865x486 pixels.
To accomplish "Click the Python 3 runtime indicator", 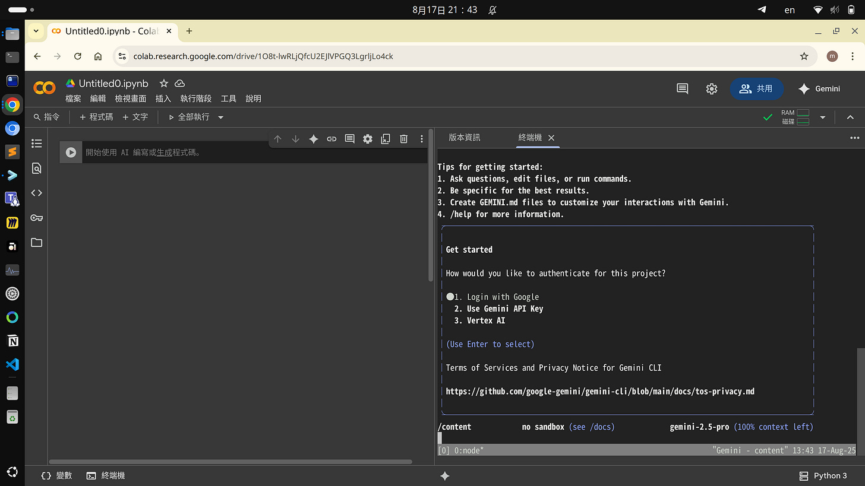I will [823, 476].
